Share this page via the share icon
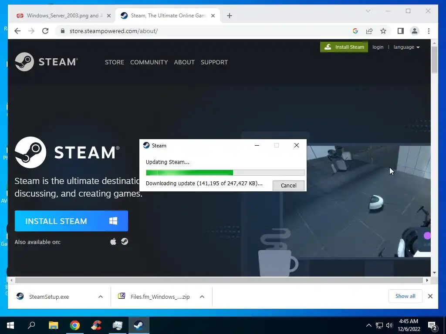 (369, 31)
